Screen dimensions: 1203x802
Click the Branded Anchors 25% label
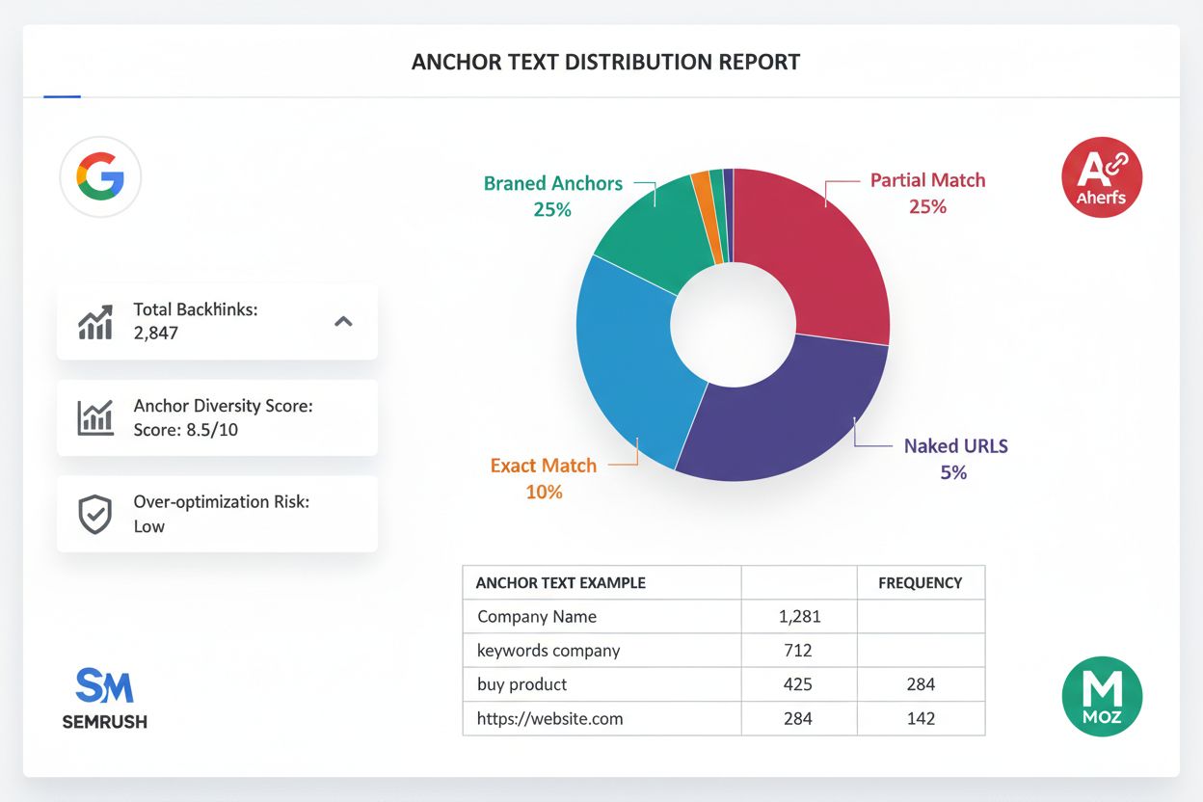click(x=552, y=196)
